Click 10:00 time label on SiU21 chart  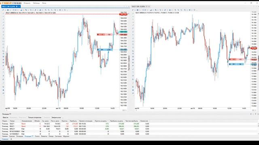coord(214,108)
